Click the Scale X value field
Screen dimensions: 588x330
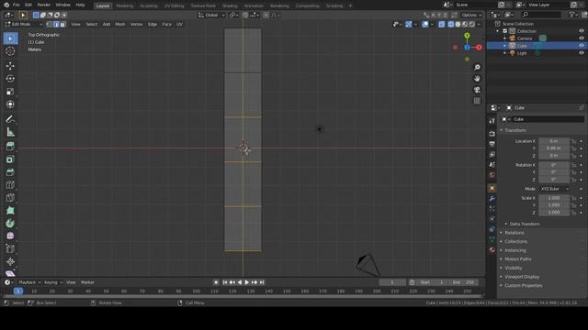coord(554,198)
